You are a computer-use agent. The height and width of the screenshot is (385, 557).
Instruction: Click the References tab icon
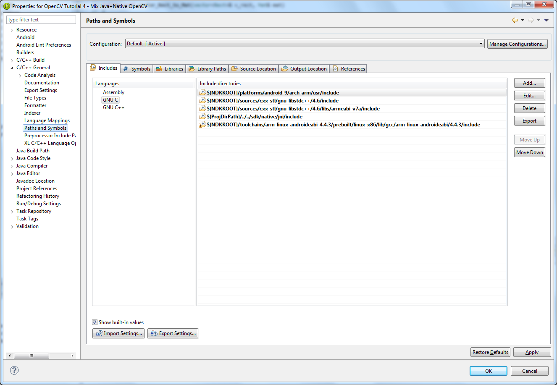[335, 69]
